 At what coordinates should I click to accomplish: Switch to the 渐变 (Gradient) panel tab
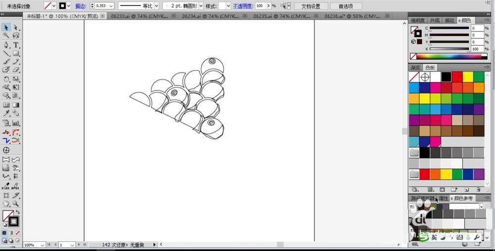coord(415,68)
